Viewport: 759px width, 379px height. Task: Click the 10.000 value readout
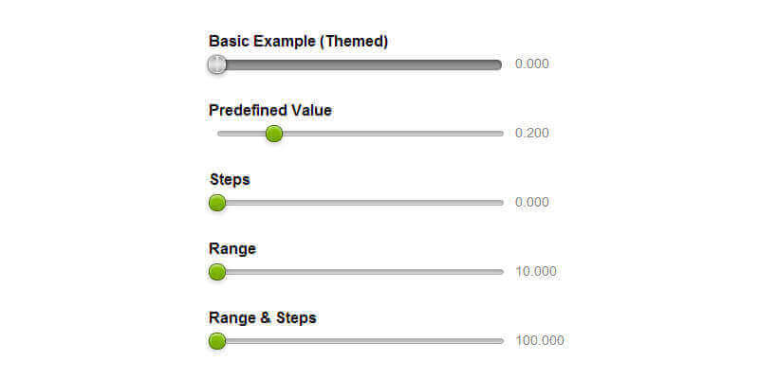coord(536,272)
